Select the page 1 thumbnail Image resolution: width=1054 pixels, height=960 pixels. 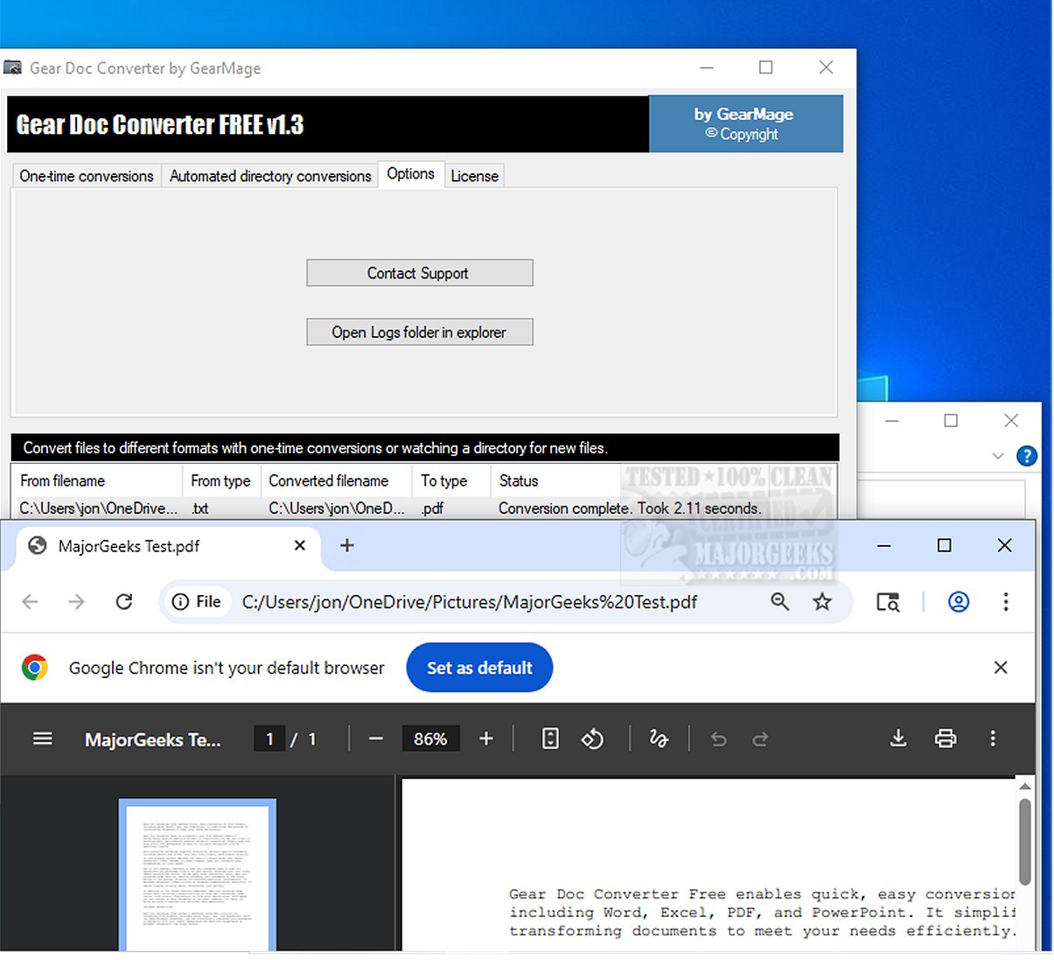click(x=198, y=875)
